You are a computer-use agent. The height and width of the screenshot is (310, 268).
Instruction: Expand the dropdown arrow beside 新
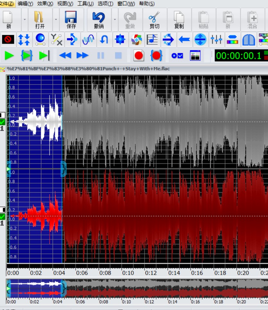click(x=25, y=20)
